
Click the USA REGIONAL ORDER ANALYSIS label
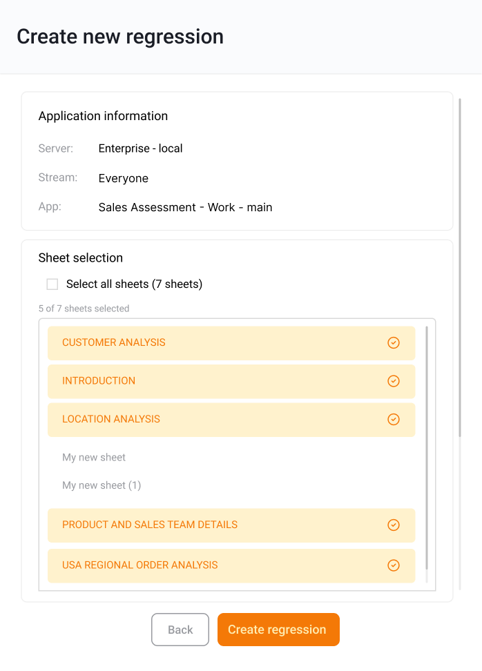coord(140,565)
